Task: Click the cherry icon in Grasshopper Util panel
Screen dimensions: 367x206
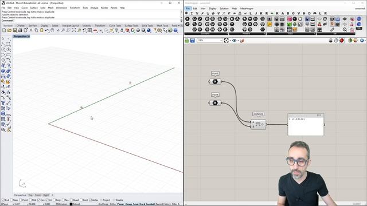Action: tap(319, 24)
